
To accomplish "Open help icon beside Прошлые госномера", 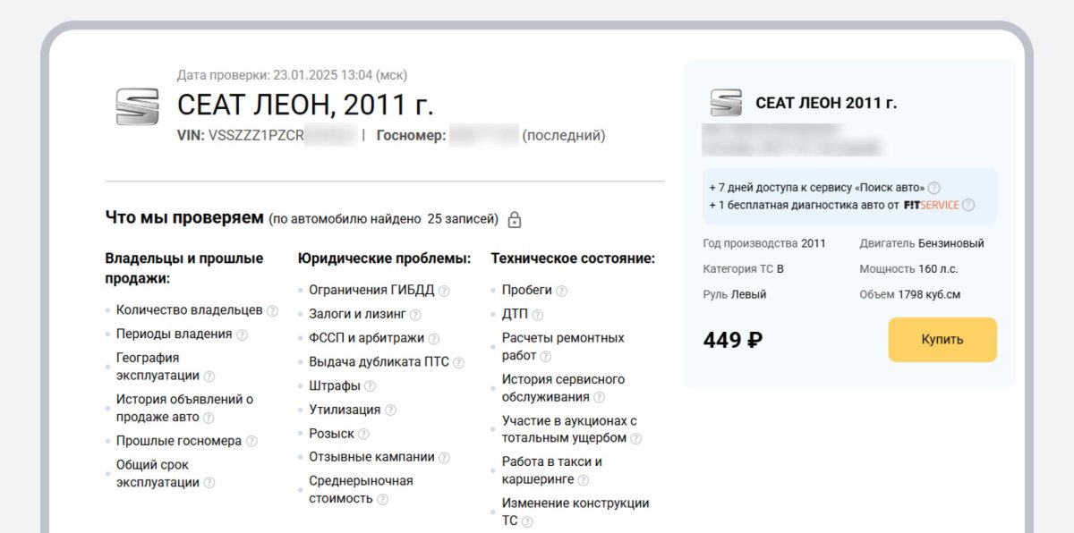I will (x=251, y=442).
